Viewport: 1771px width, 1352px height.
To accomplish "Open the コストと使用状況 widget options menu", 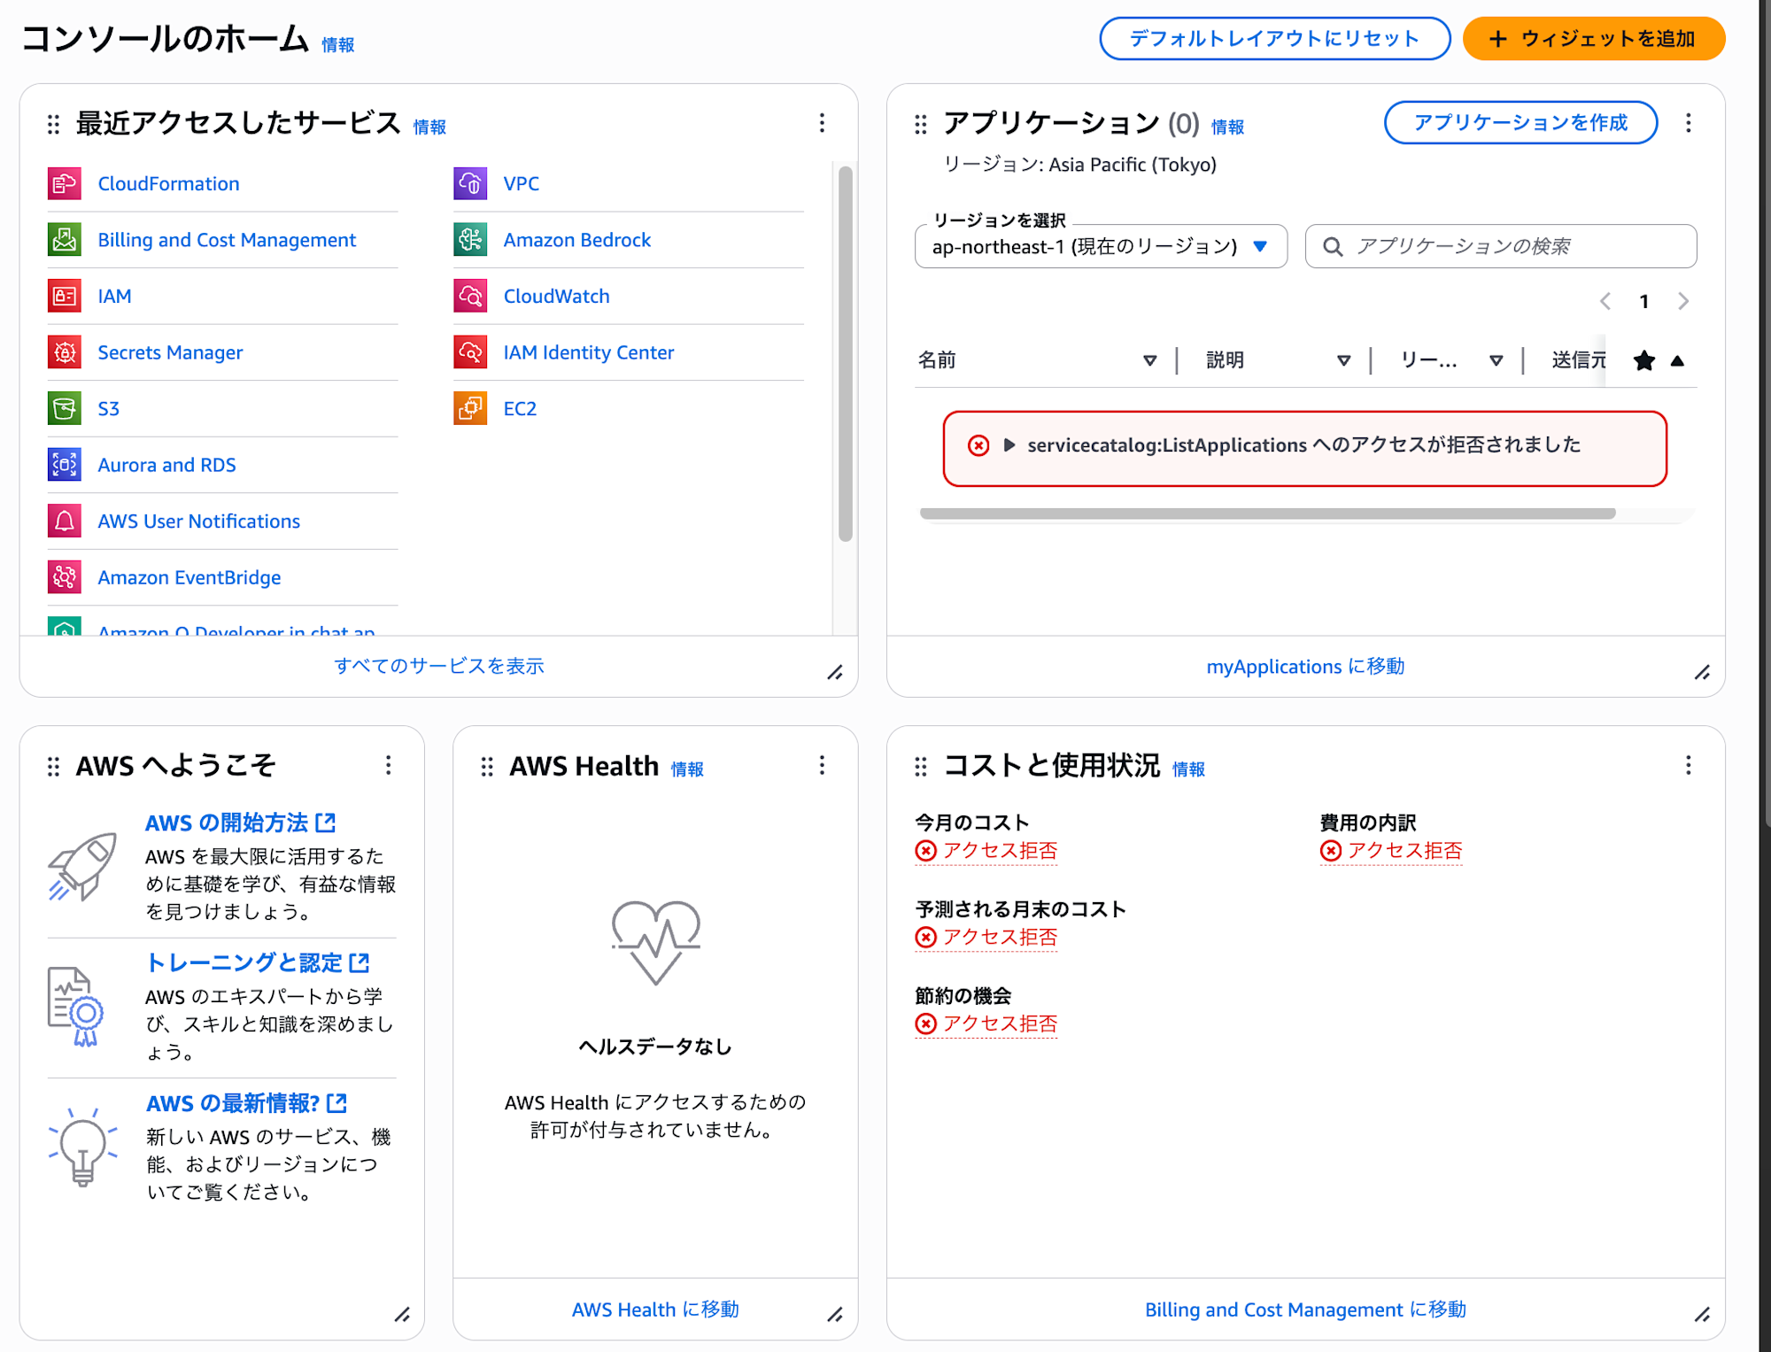I will point(1689,765).
